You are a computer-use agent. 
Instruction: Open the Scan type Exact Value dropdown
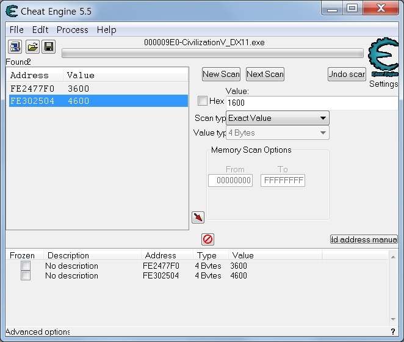(278, 118)
